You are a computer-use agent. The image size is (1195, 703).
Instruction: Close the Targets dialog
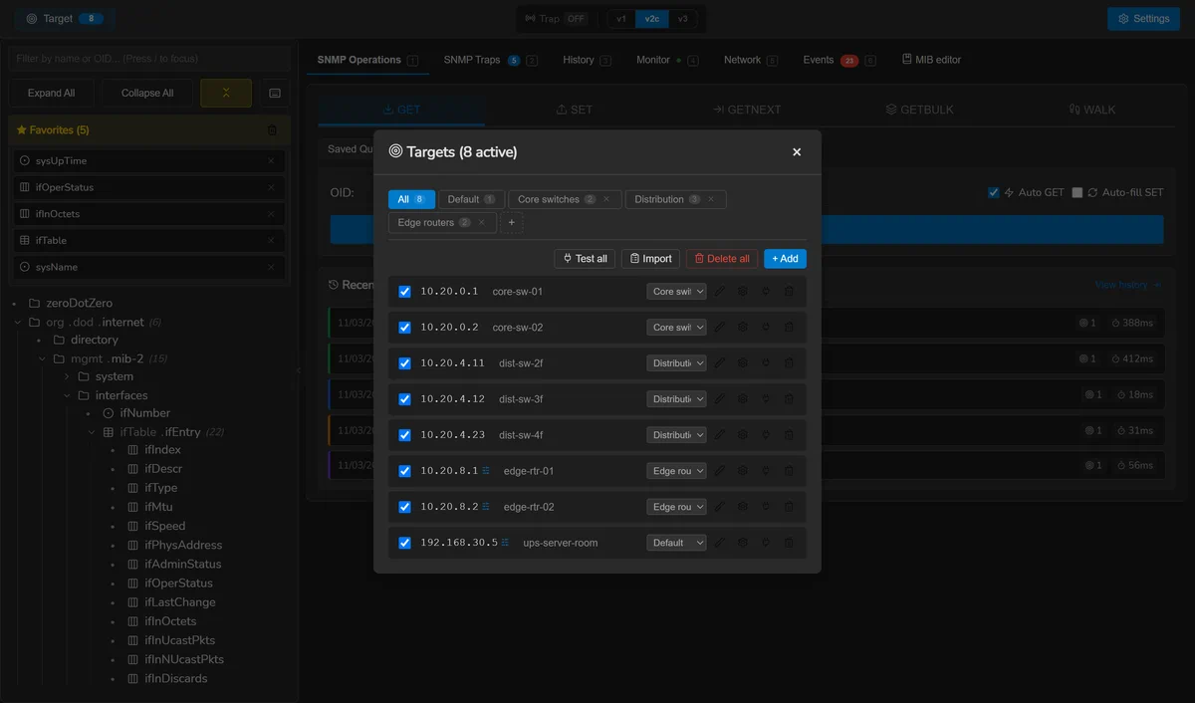pos(797,152)
